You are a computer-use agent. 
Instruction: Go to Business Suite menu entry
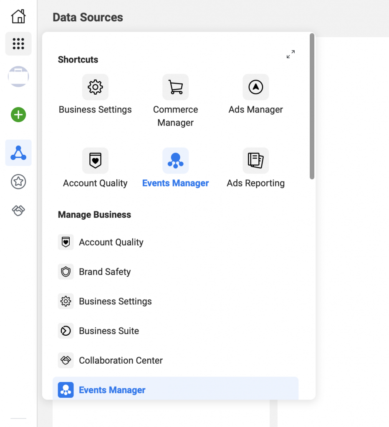click(x=109, y=331)
